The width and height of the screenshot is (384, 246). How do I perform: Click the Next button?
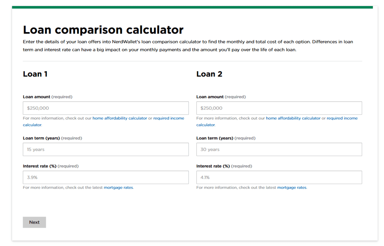(34, 222)
